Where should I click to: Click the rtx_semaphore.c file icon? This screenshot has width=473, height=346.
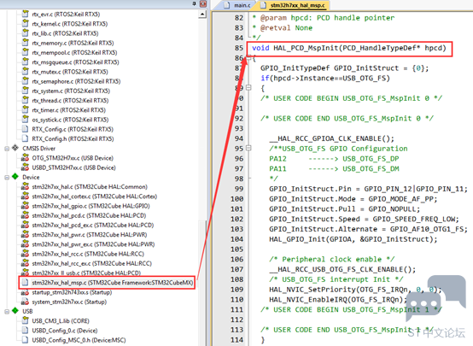[26, 81]
